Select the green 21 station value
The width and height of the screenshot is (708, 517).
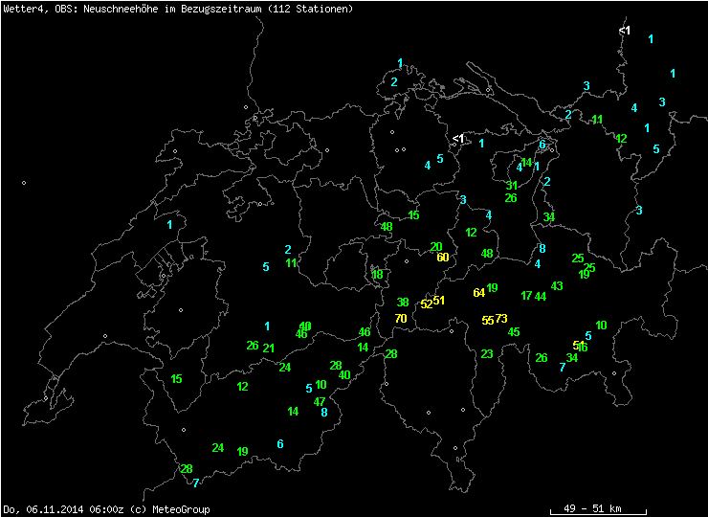pyautogui.click(x=269, y=348)
